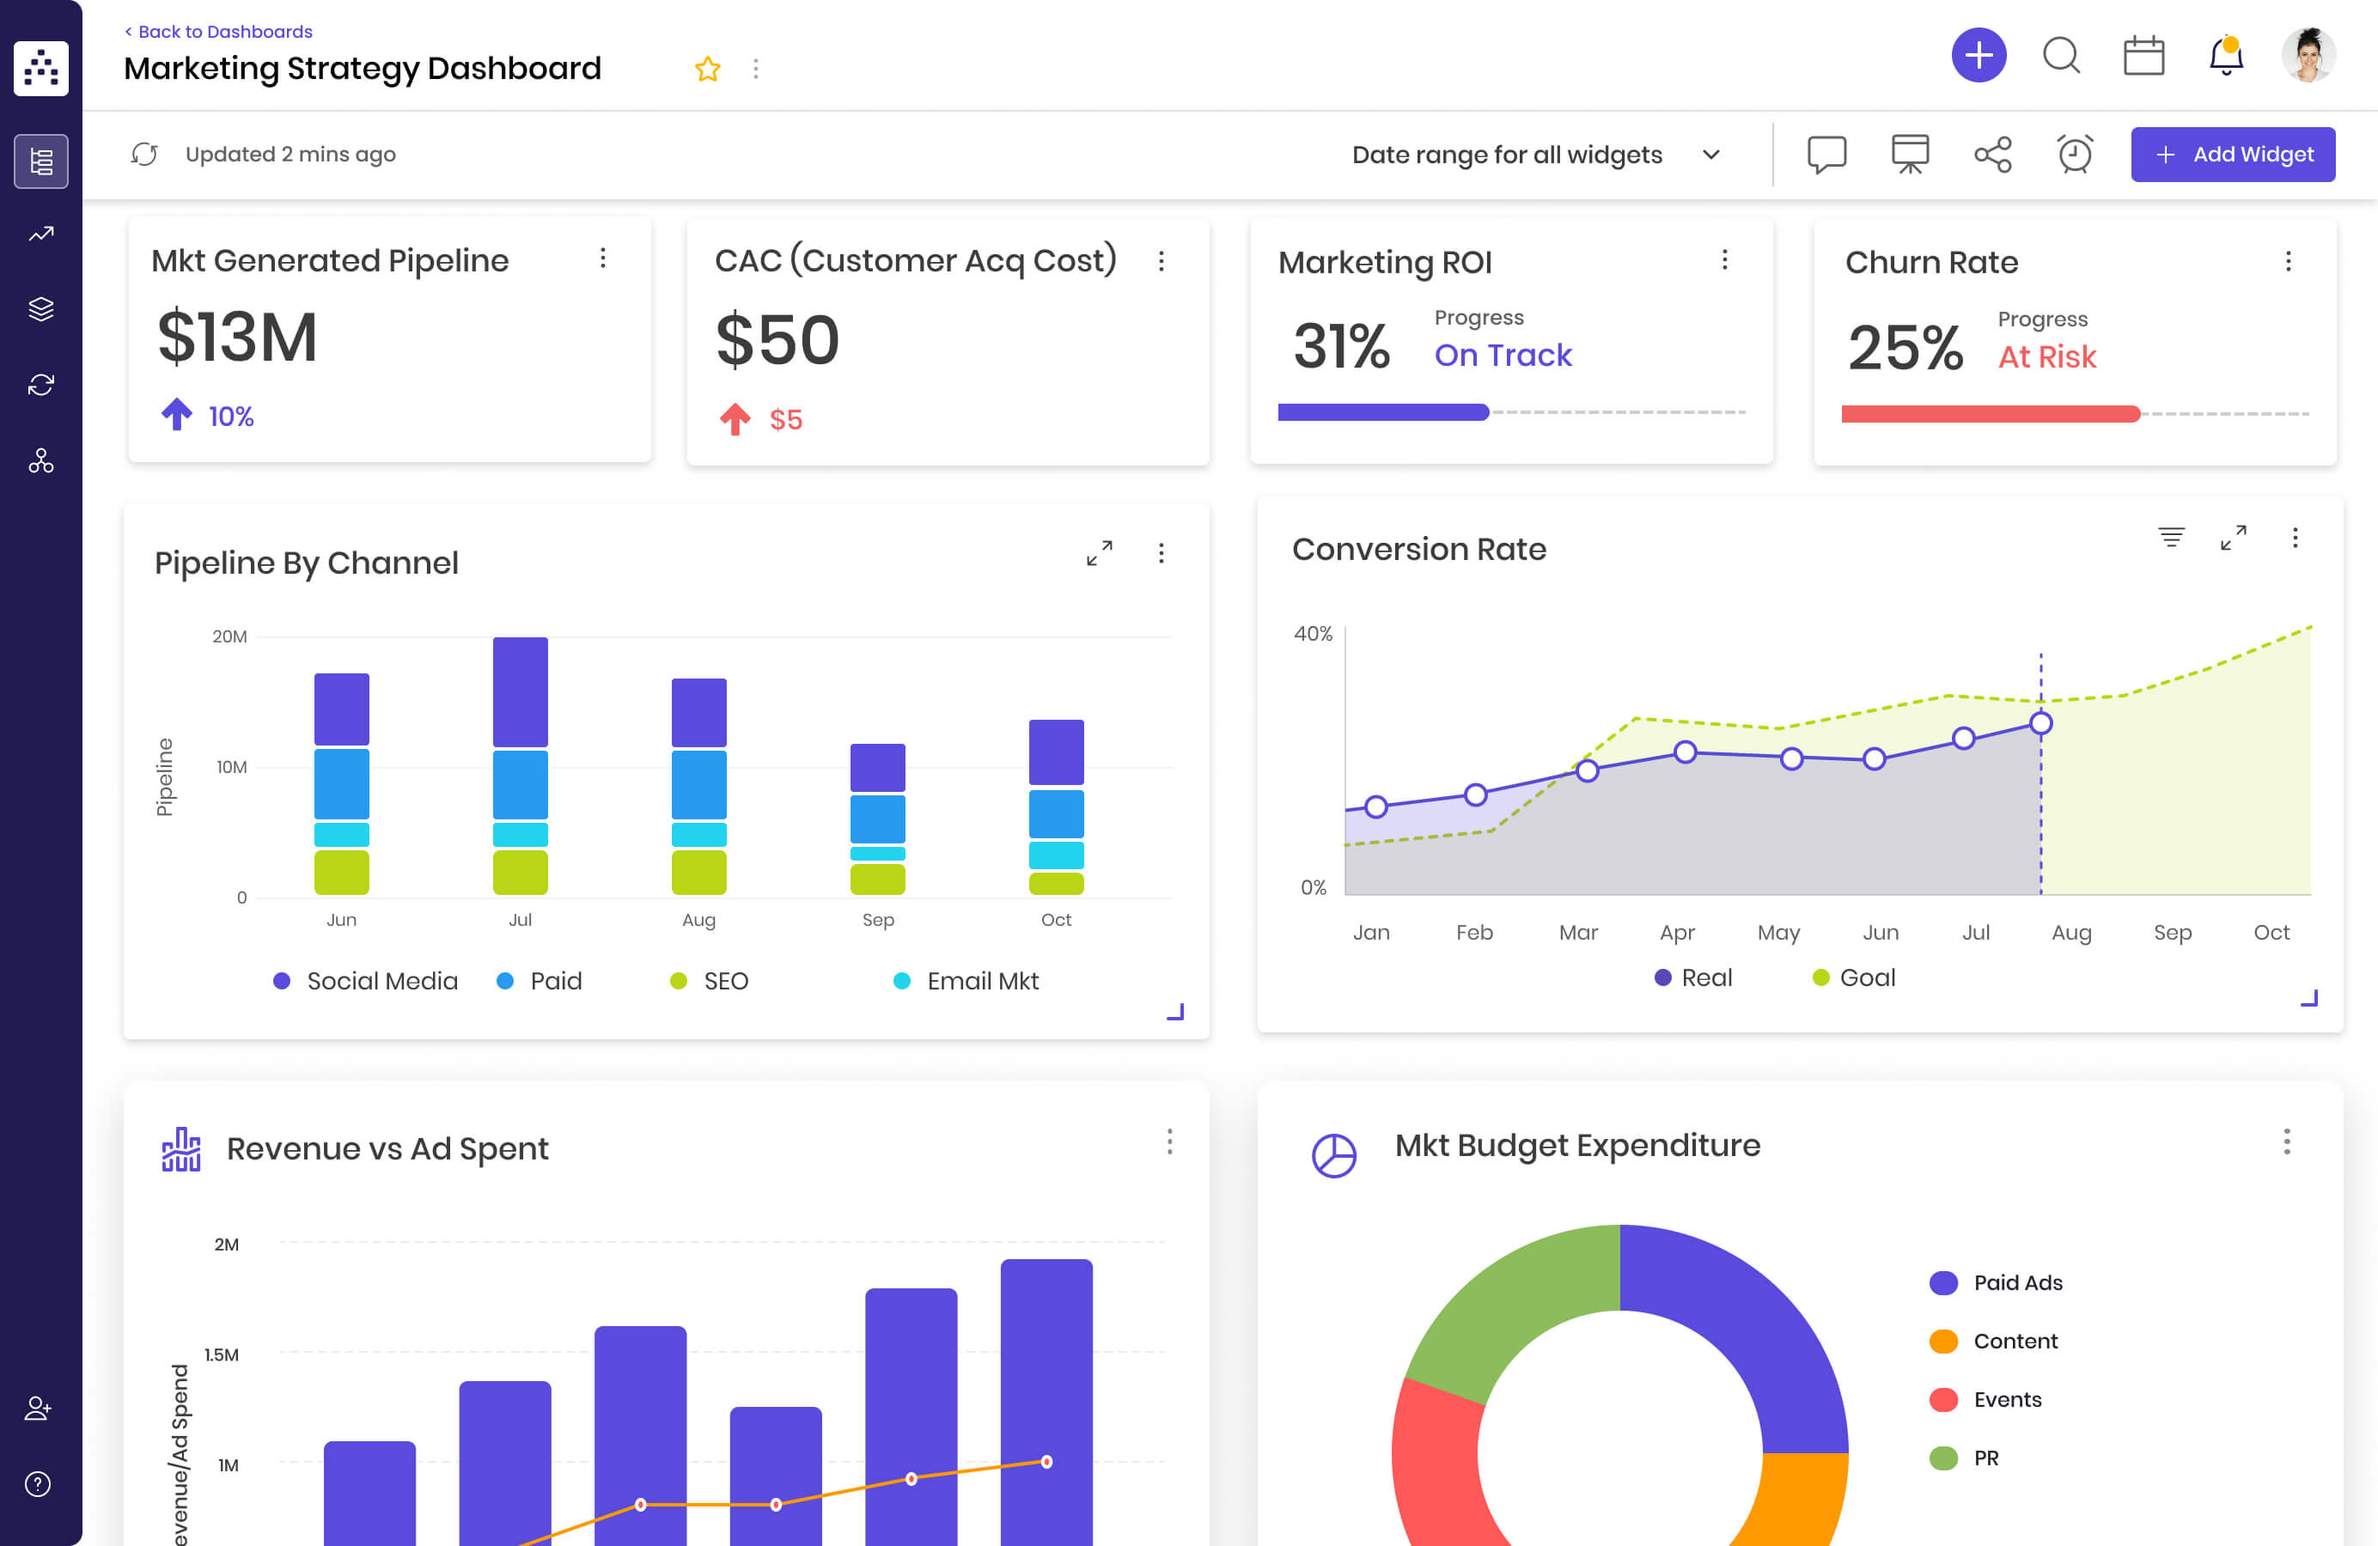Star the Marketing Strategy Dashboard
Image resolution: width=2378 pixels, height=1546 pixels.
point(707,68)
